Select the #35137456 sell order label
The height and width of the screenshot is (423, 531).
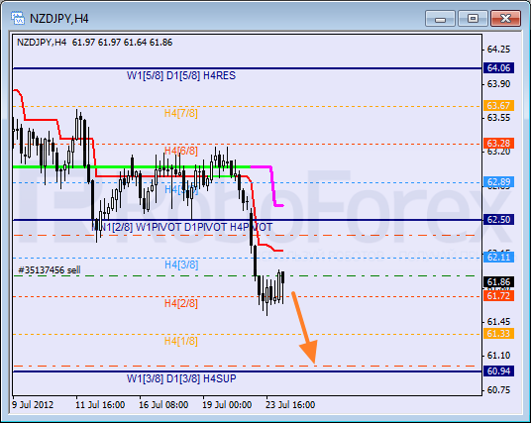pos(50,269)
